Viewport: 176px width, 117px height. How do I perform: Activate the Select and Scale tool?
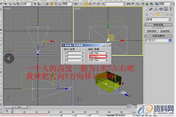point(60,4)
